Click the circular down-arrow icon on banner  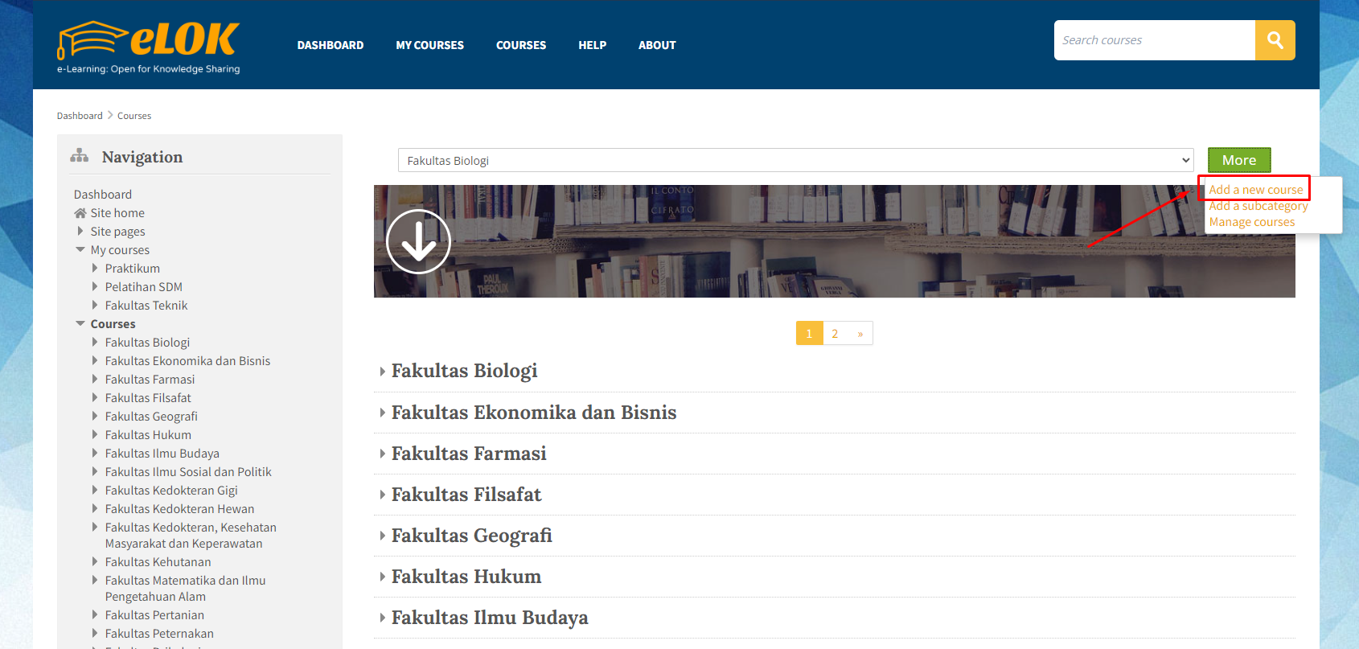418,241
